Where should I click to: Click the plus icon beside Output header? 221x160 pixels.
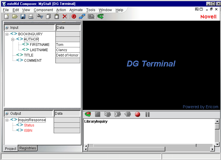pos(7,114)
